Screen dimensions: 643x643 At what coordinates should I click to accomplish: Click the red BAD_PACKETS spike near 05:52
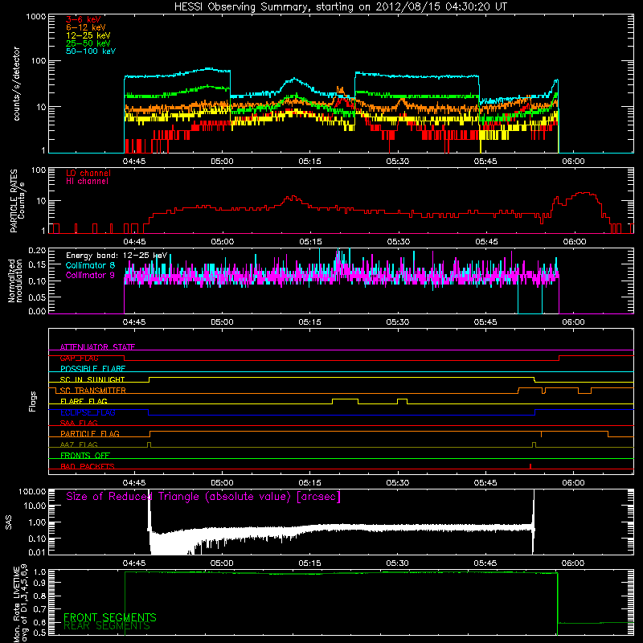tap(530, 466)
